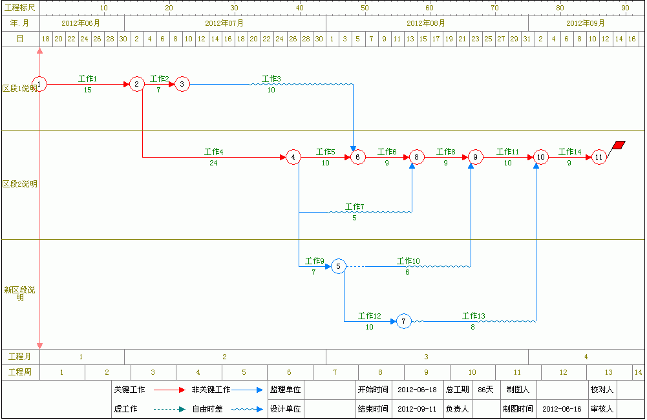Select the 工作12 task label
This screenshot has width=647, height=420.
pos(370,316)
